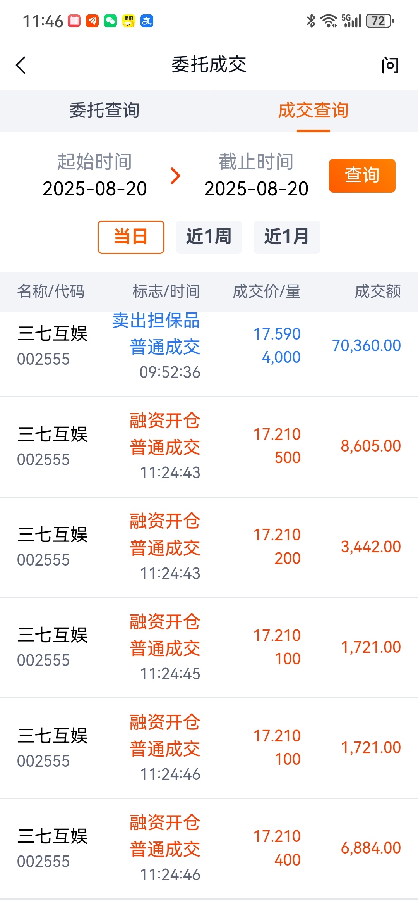The image size is (418, 907).
Task: Open the 起始时间 date picker
Action: [95, 175]
